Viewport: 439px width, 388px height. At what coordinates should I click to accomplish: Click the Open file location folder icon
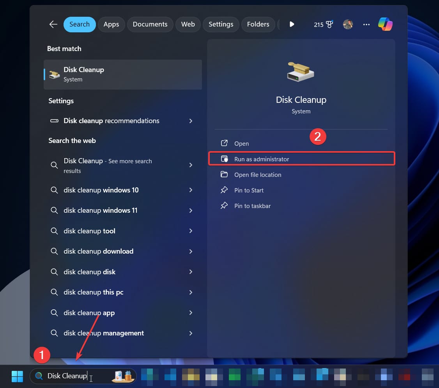(x=224, y=174)
